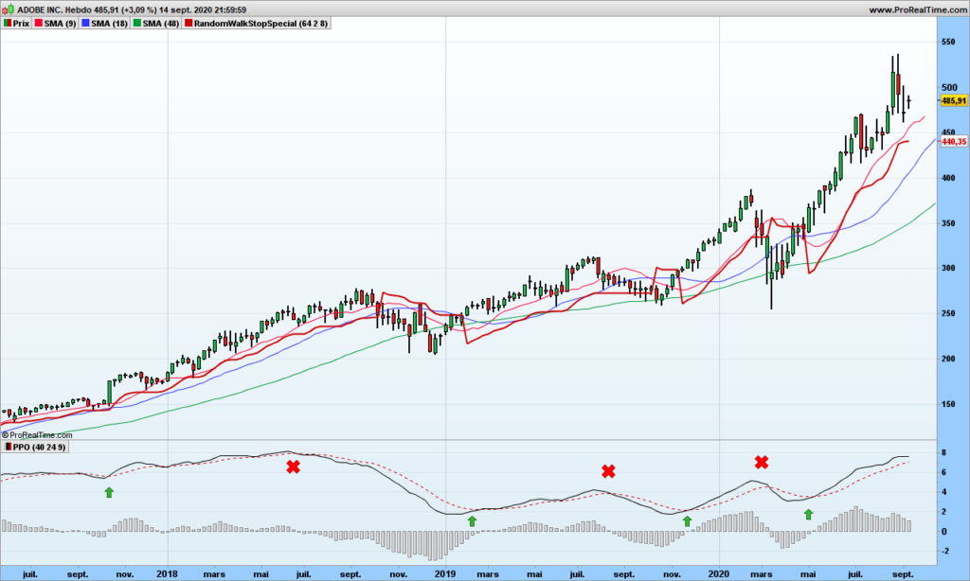Image resolution: width=970 pixels, height=581 pixels.
Task: Click the 300 price axis label
Action: click(x=948, y=268)
